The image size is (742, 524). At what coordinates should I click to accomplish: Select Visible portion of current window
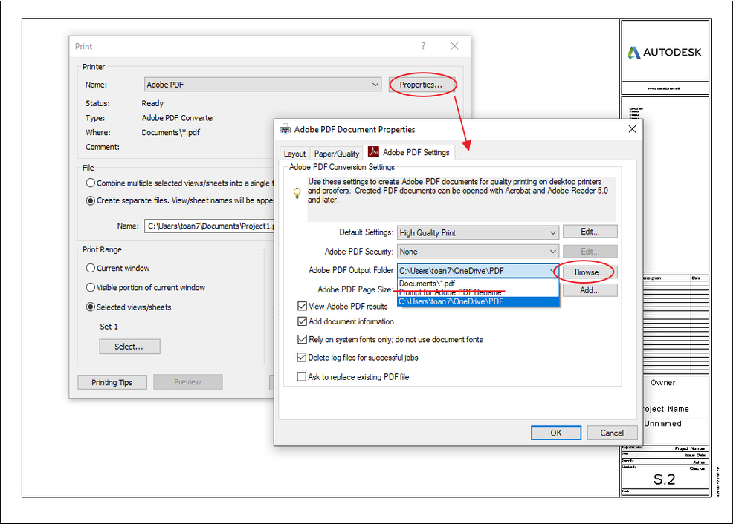tap(91, 287)
